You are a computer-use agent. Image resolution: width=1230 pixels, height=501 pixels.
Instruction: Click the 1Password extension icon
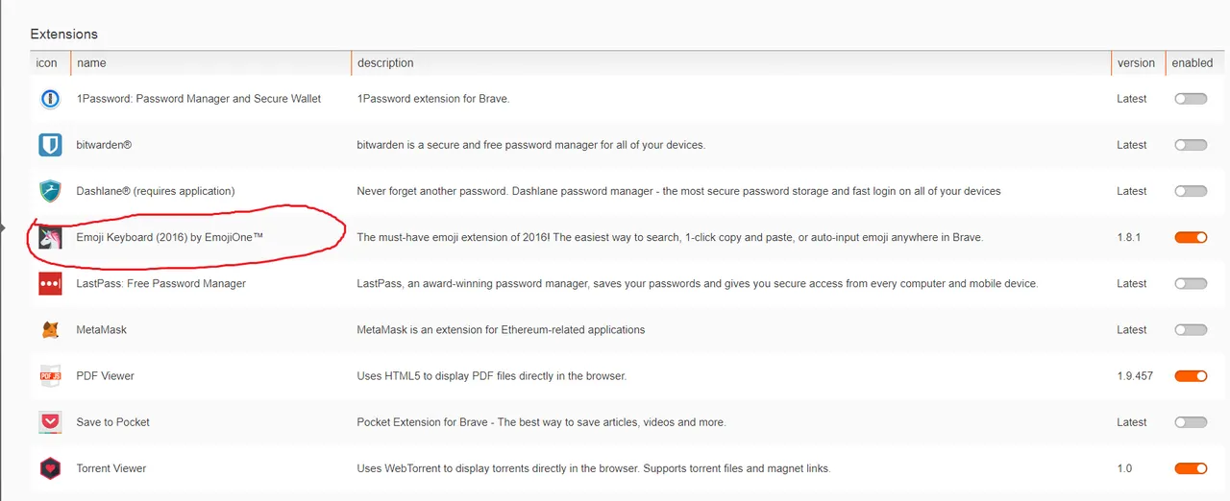click(x=50, y=99)
